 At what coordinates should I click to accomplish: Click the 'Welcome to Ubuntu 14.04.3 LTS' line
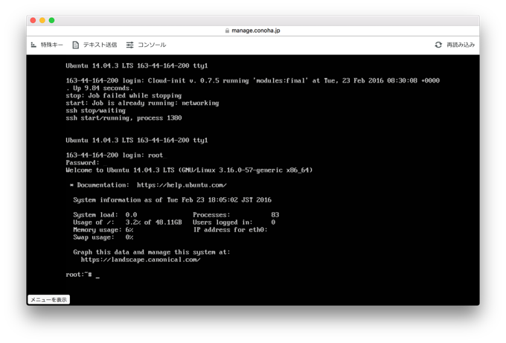pos(189,170)
